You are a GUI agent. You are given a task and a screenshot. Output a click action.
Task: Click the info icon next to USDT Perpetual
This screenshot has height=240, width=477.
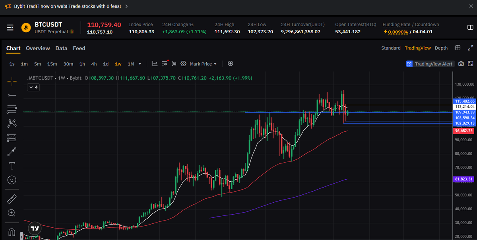(x=72, y=31)
